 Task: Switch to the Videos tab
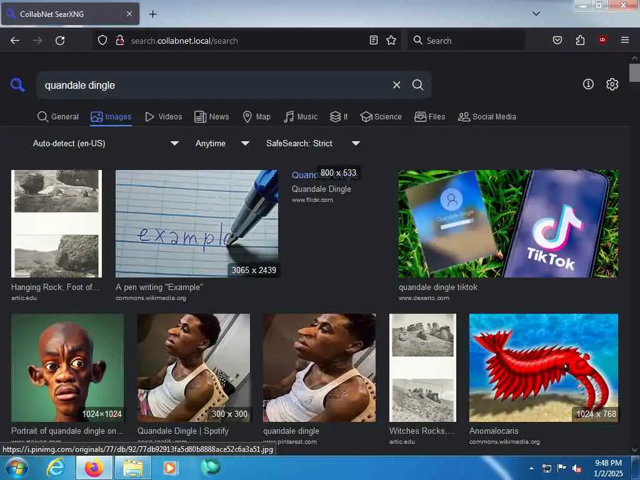coord(164,117)
